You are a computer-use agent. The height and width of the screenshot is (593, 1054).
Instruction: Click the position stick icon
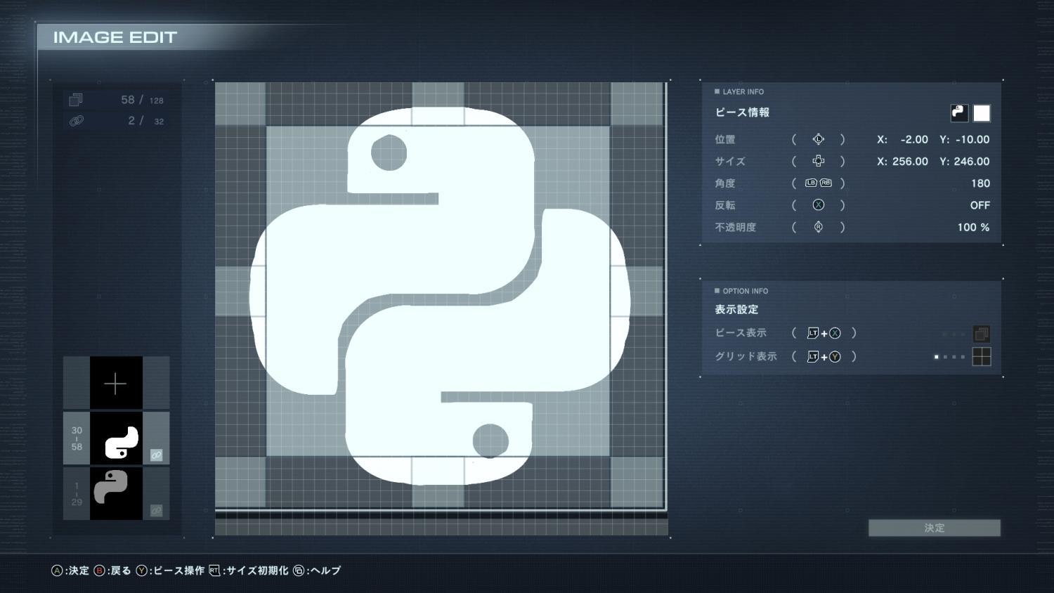(818, 139)
